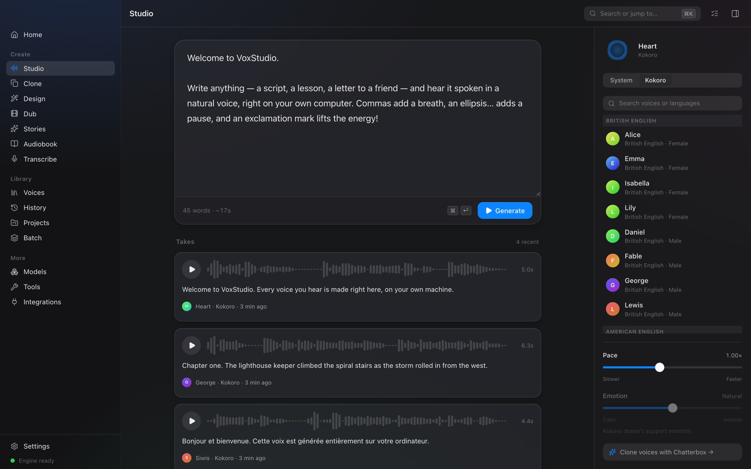Screen dimensions: 751x469
Task: Open the History page
Action: pyautogui.click(x=60, y=208)
